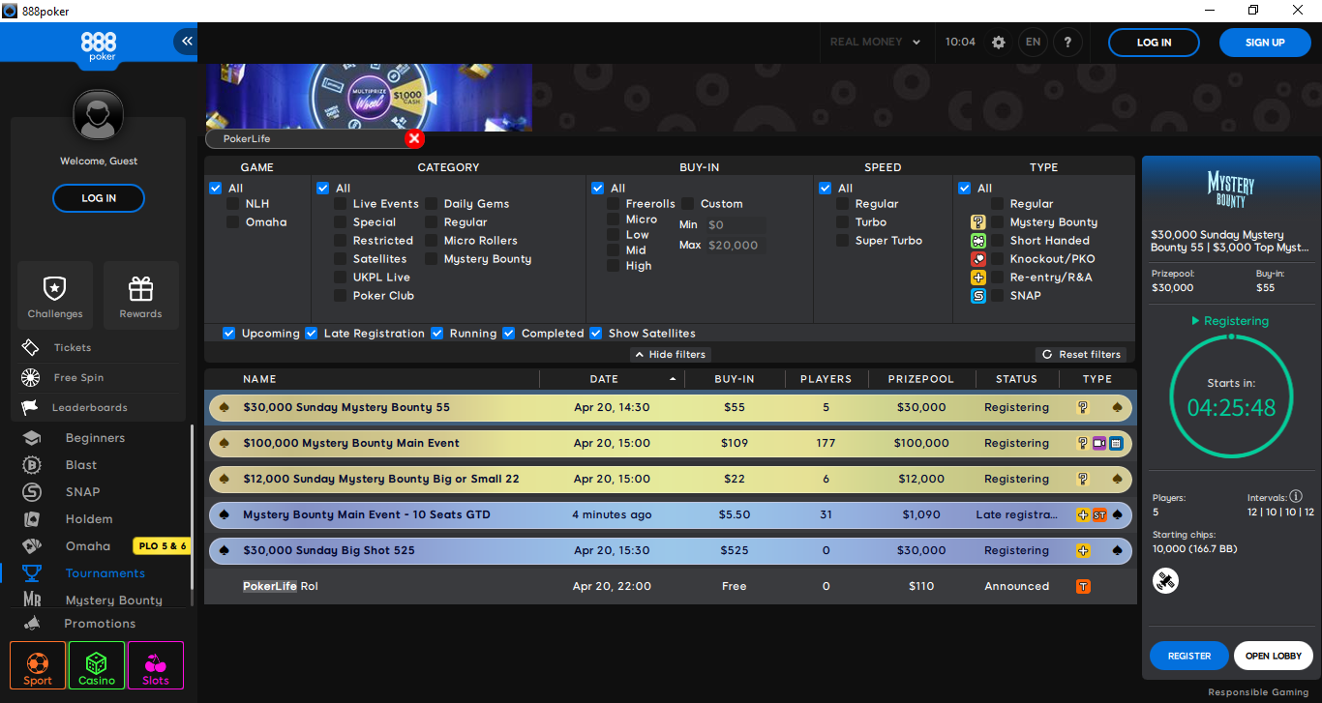Click the OPEN LOBBY button
Viewport: 1322px width, 703px height.
[x=1274, y=656]
